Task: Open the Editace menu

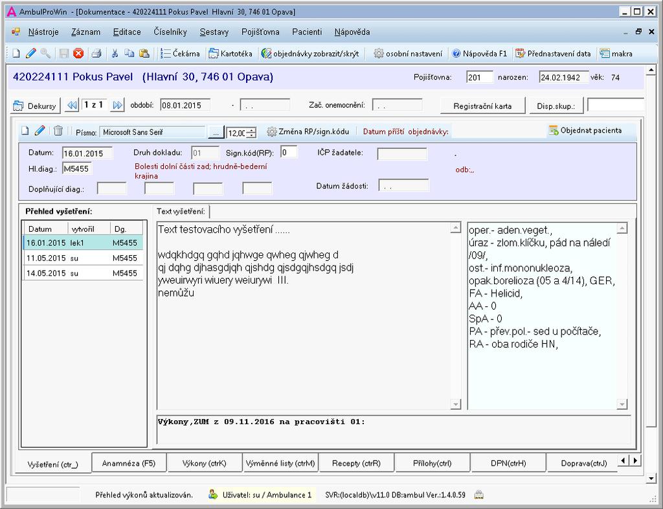Action: (x=127, y=32)
